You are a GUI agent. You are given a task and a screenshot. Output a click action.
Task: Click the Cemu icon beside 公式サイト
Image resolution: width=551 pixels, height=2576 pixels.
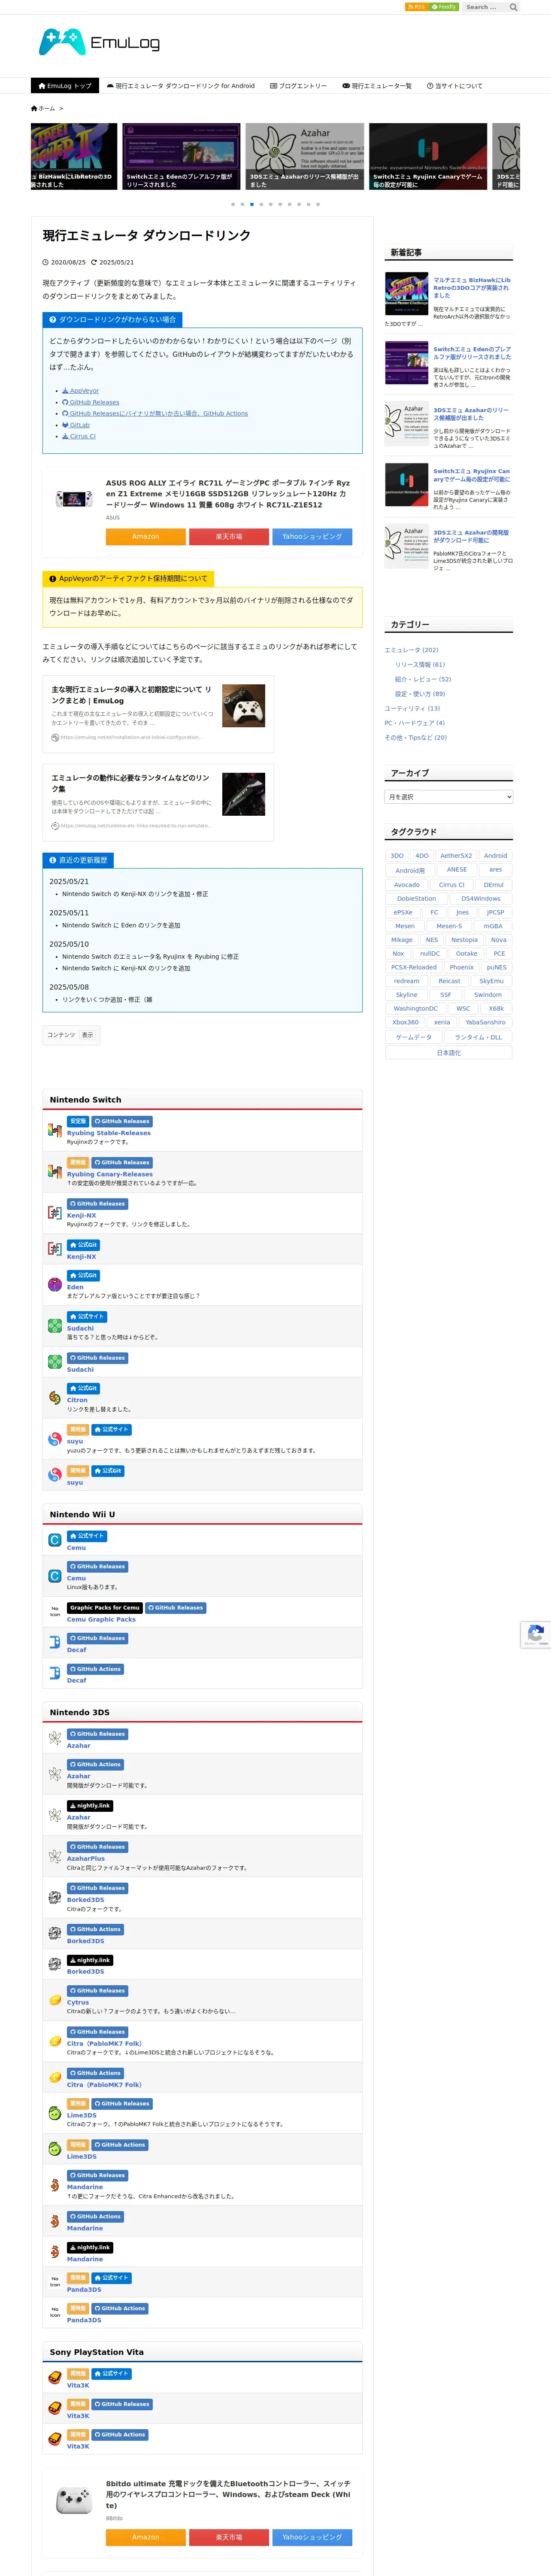coord(55,1540)
